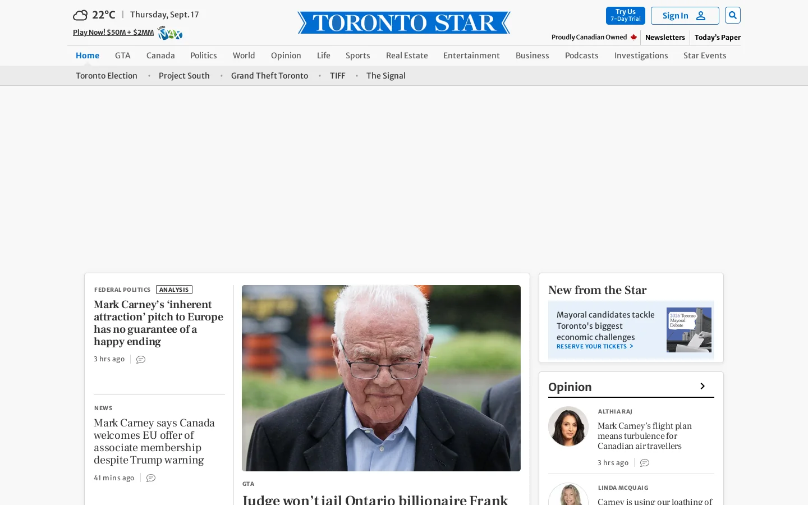Screen dimensions: 808x505
Task: Open comments on Carney Europe pitch article
Action: [141, 360]
